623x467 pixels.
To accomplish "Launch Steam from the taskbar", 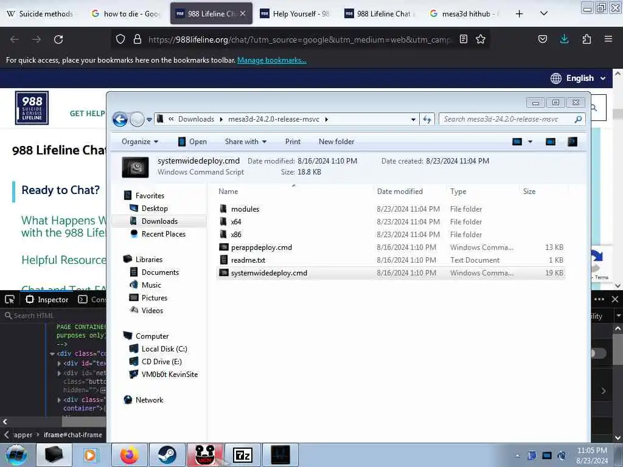I will pyautogui.click(x=167, y=455).
